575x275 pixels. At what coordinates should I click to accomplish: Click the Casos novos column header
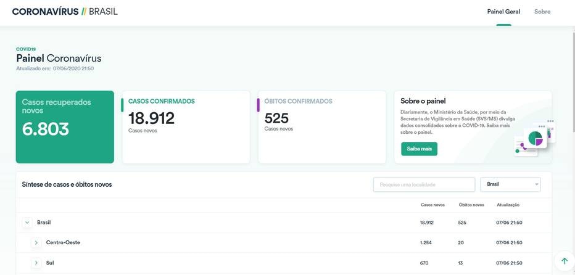click(x=432, y=205)
